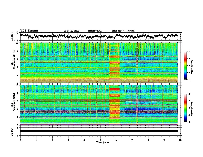Click time axis tick label 7
203x157 pixels.
pyautogui.click(x=132, y=140)
